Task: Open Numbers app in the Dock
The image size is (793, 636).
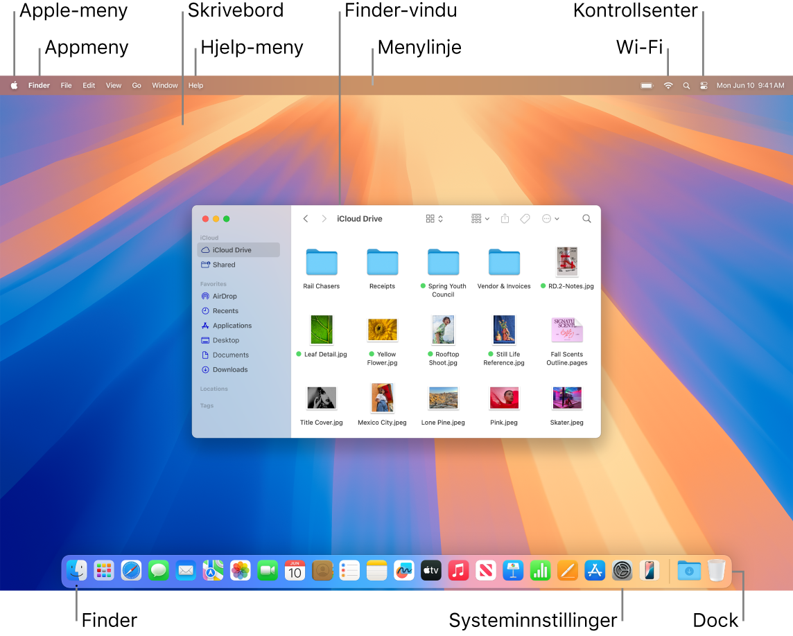Action: pyautogui.click(x=541, y=571)
